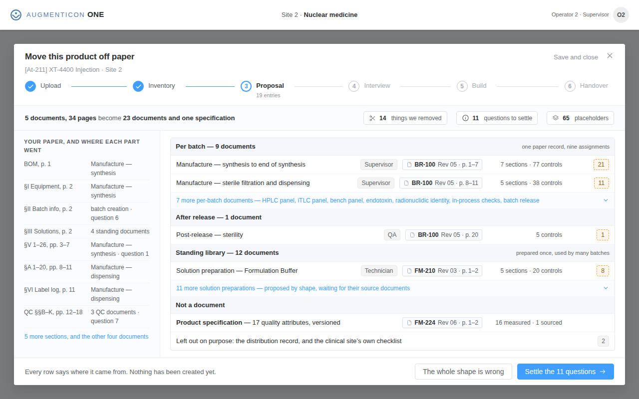639x399 pixels.
Task: Click scissors icon for things we removed
Action: click(372, 118)
